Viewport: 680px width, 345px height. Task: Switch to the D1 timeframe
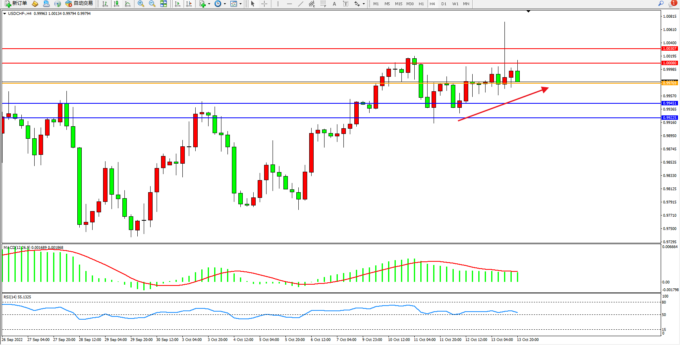coord(444,4)
